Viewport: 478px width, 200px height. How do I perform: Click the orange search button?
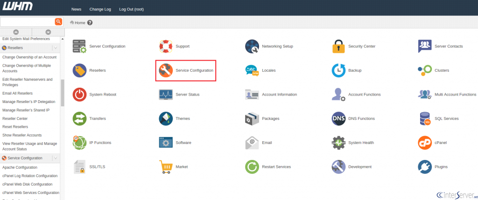[x=58, y=21]
